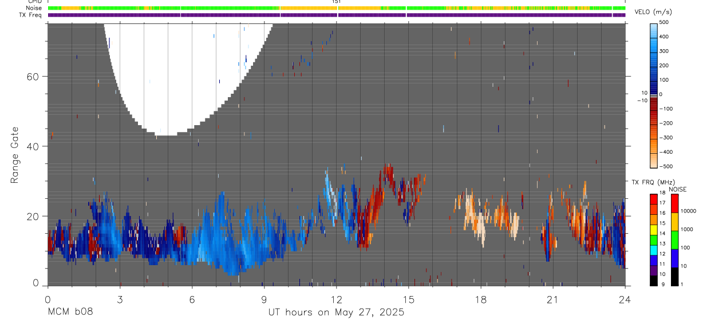
Task: Click the Noise strip label at top
Action: [x=34, y=8]
